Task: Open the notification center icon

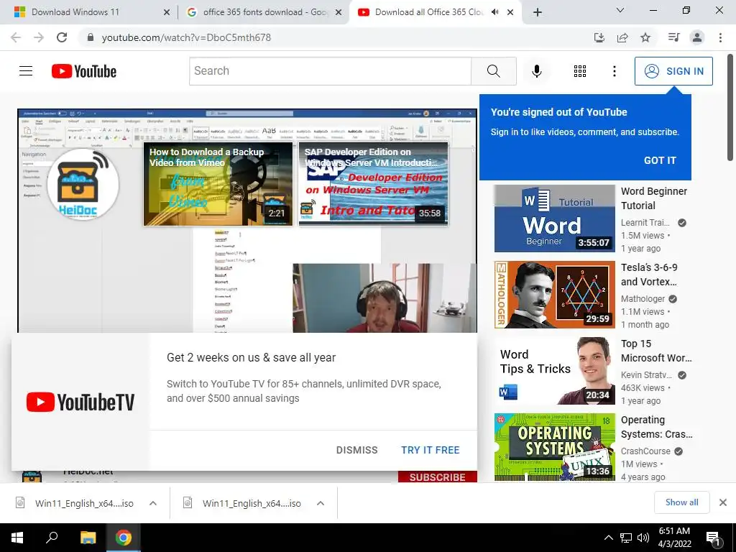Action: [x=714, y=538]
